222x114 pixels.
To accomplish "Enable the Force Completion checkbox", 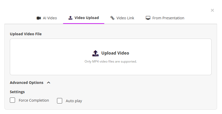I will [x=12, y=100].
